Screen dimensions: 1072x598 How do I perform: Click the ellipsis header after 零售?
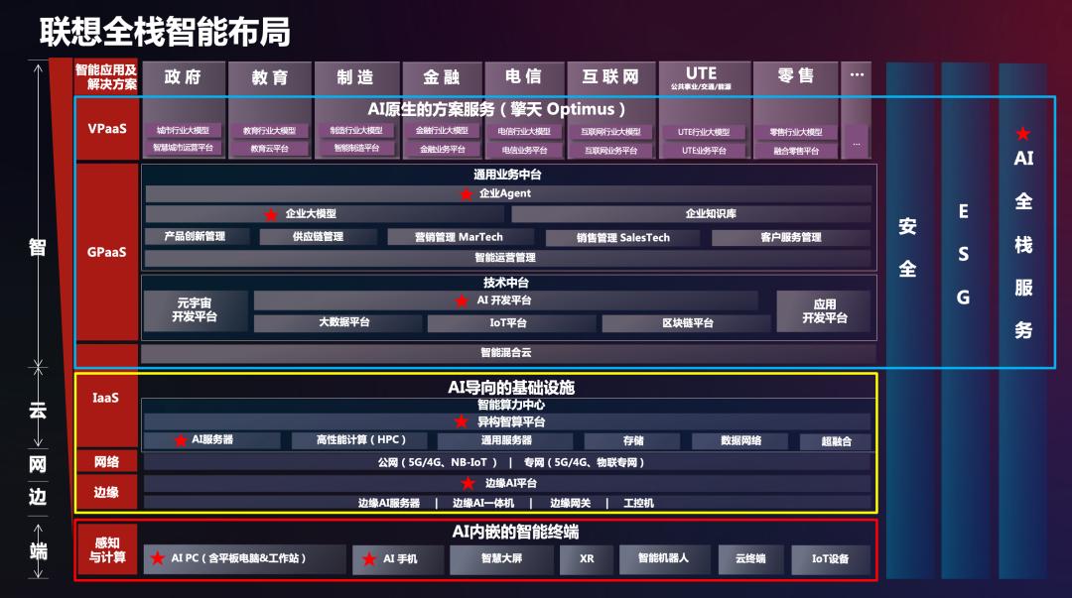pyautogui.click(x=856, y=77)
